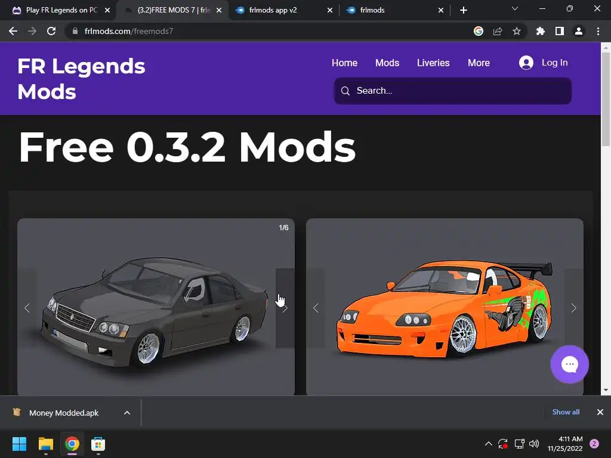This screenshot has width=611, height=458.
Task: Click the Google icon in address bar
Action: 478,31
